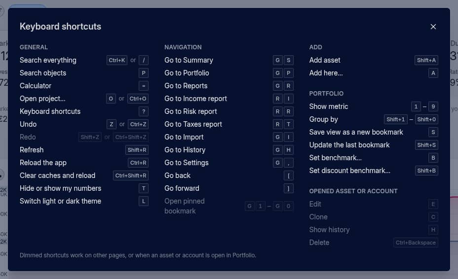Viewport: 458px width, 279px height.
Task: Click the question mark key badge for Keyboard shortcuts
Action: point(144,111)
